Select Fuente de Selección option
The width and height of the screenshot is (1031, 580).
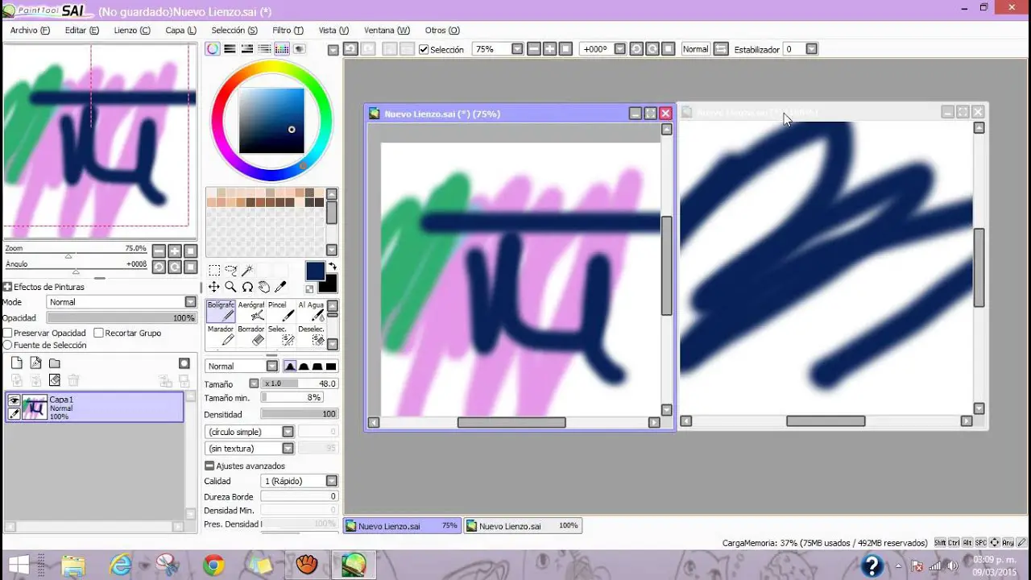pos(7,345)
